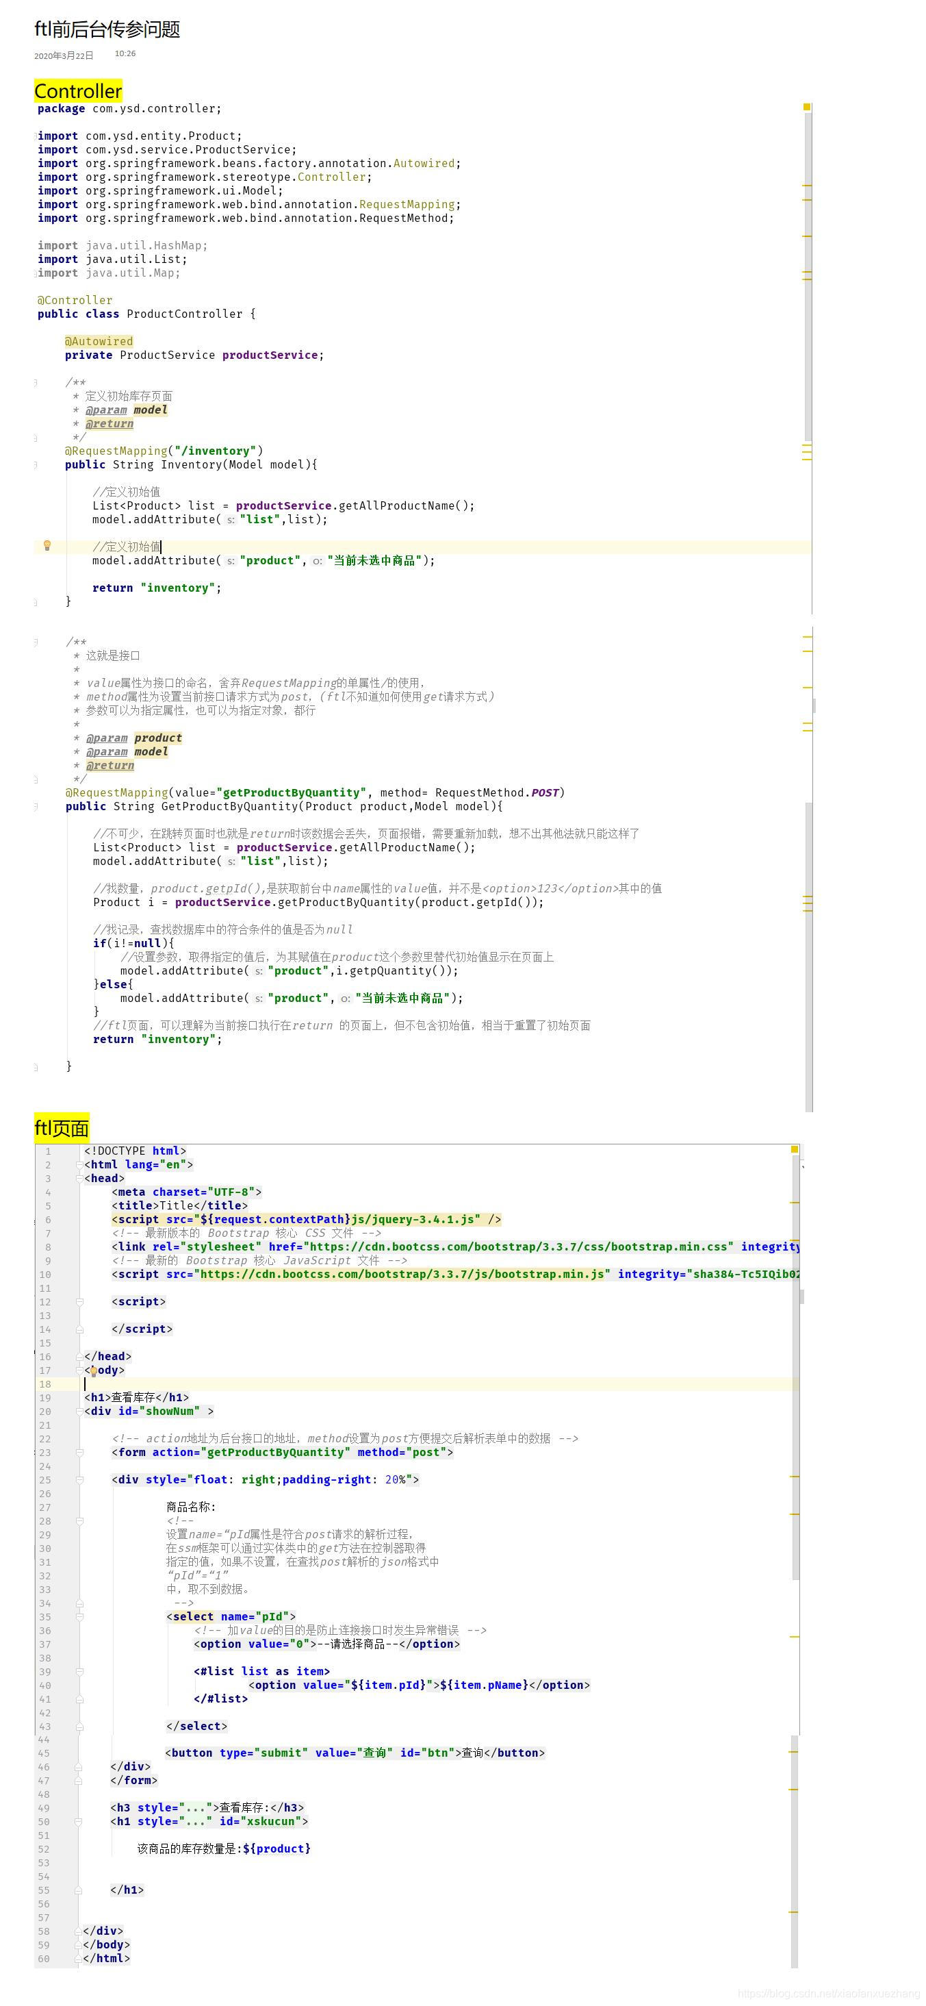926x2006 pixels.
Task: Click the button type="submit" 查询 line
Action: (355, 1754)
